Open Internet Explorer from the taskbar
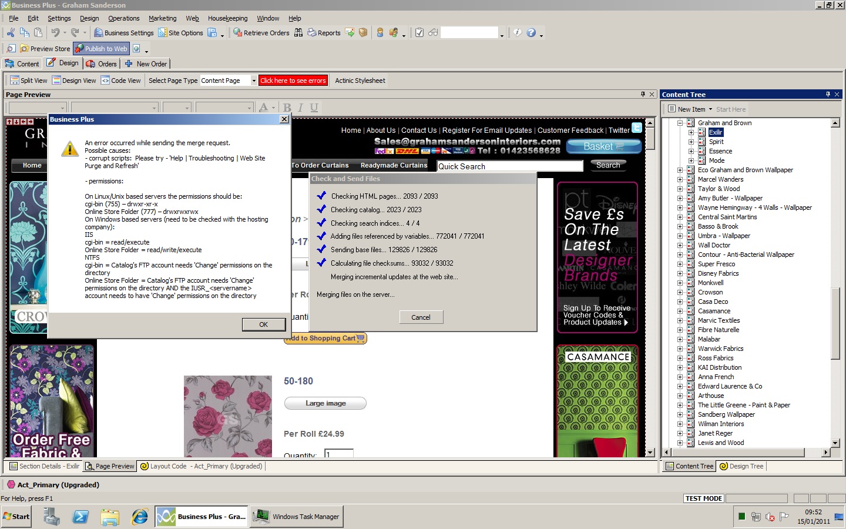Image resolution: width=846 pixels, height=529 pixels. [140, 517]
